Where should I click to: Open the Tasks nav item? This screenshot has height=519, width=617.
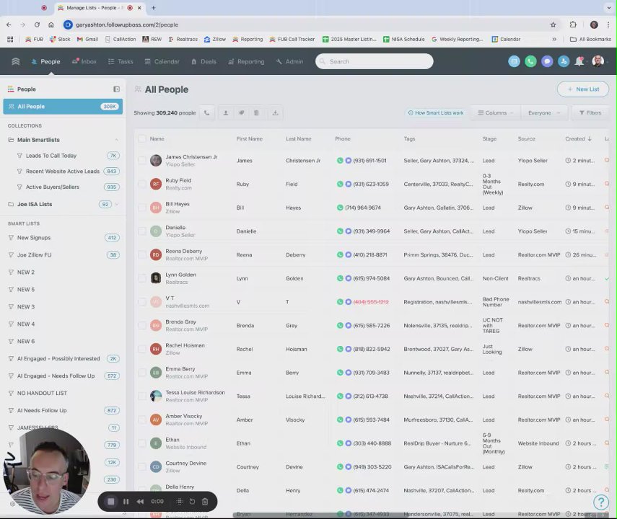[121, 61]
